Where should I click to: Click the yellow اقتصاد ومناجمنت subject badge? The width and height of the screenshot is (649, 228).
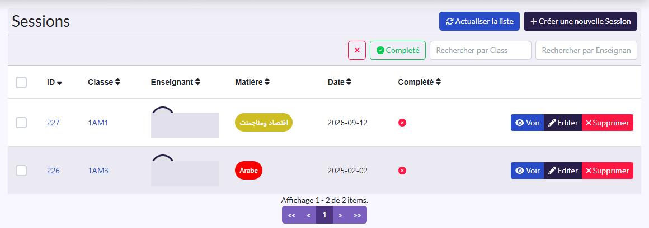point(264,123)
